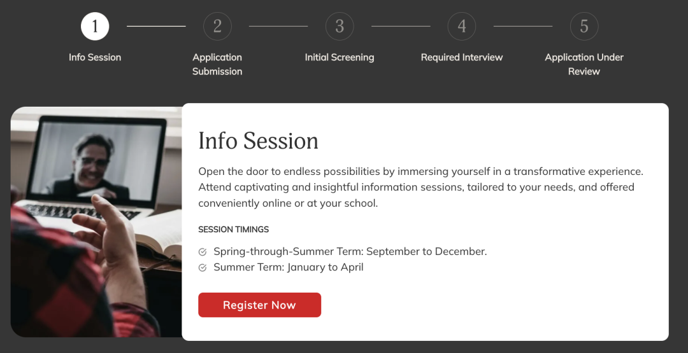Screen dimensions: 688x353
Task: Click the Summer Term January to April text
Action: tap(288, 267)
